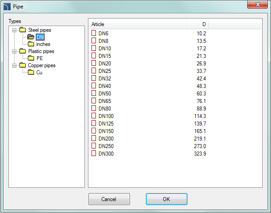
Task: Click the open DN folder icon
Action: [x=31, y=37]
